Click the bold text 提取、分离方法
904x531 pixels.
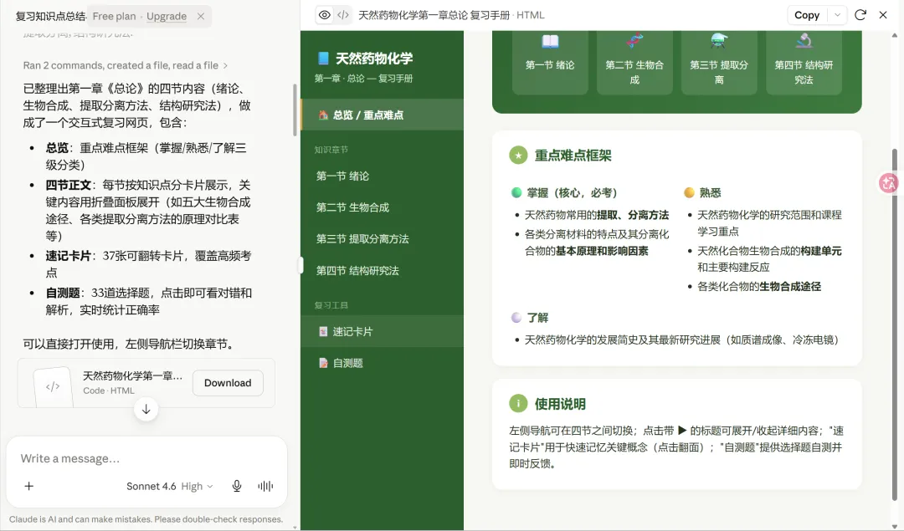point(633,215)
